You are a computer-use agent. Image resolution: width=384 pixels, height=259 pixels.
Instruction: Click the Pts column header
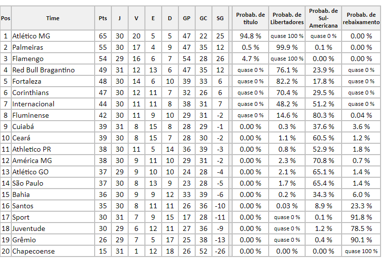(x=103, y=18)
